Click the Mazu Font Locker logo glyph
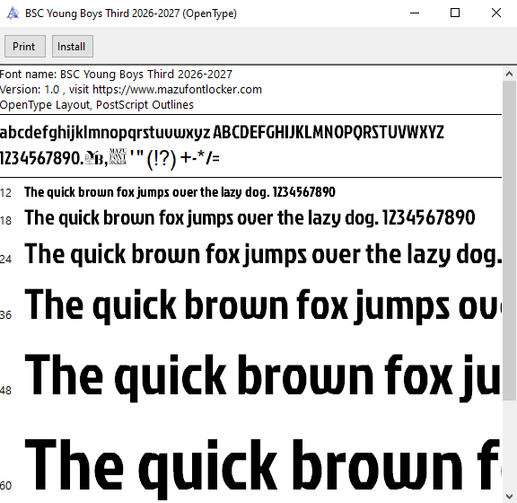 point(118,157)
